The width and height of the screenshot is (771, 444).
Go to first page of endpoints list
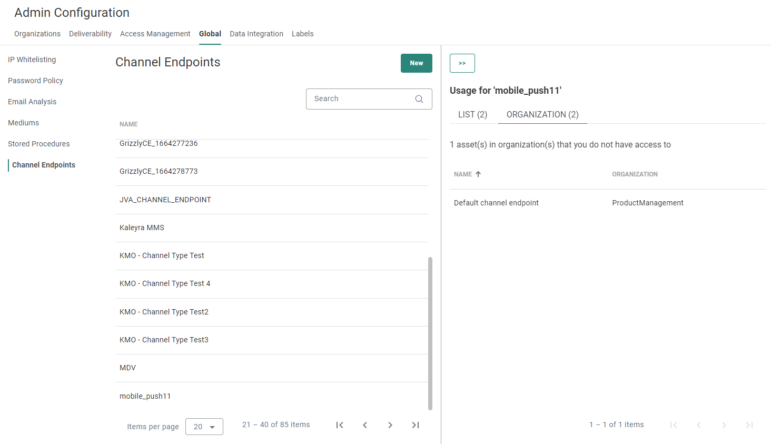pyautogui.click(x=340, y=425)
